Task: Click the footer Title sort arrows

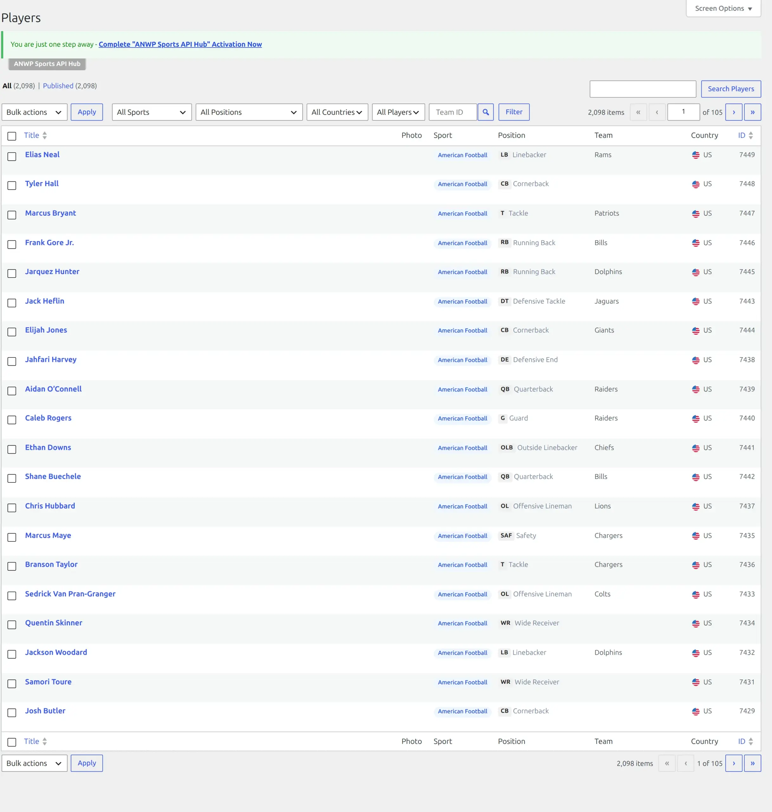Action: coord(44,741)
